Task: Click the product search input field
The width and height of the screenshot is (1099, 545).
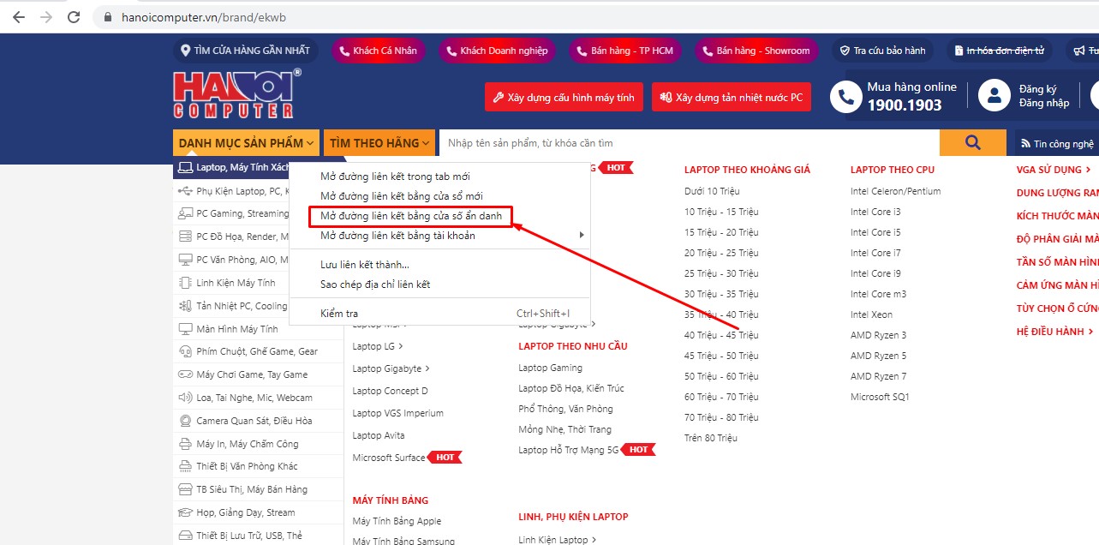Action: (685, 143)
